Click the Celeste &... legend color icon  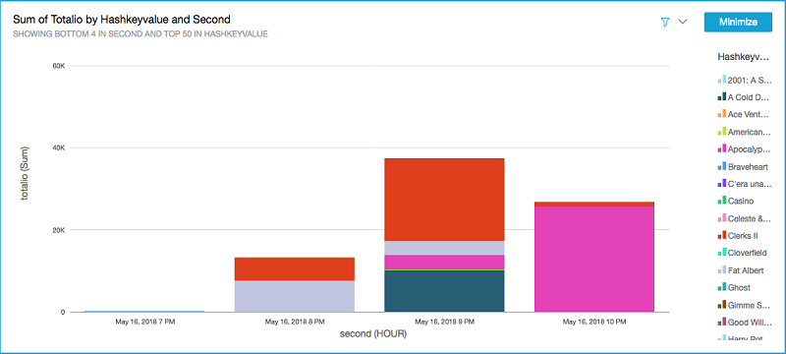tap(722, 218)
